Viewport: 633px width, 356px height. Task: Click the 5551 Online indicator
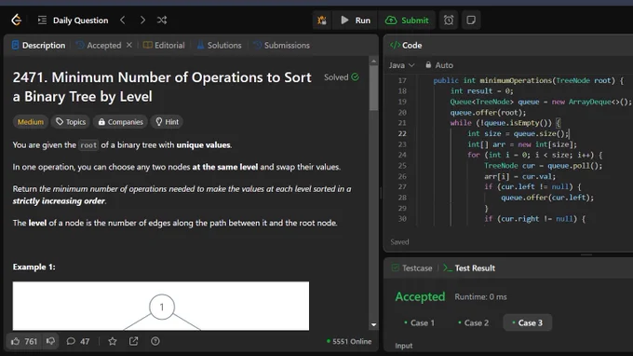tap(349, 341)
